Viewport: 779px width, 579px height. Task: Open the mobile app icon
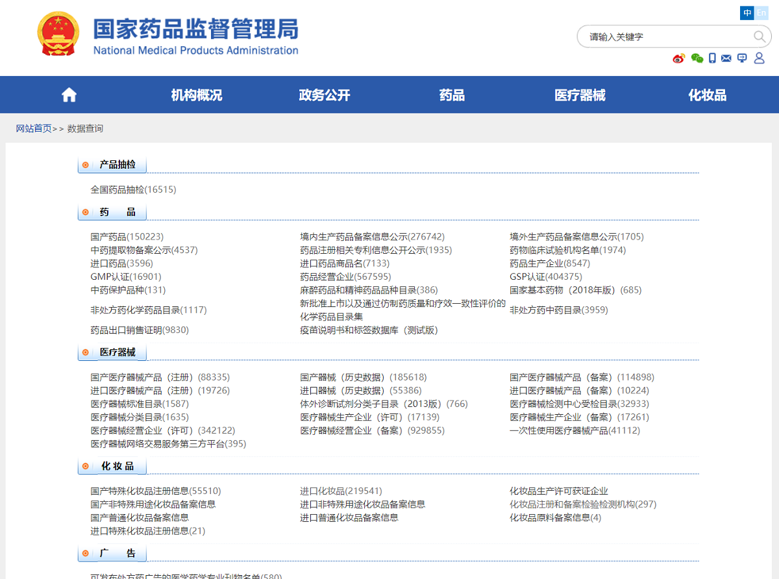click(x=712, y=58)
